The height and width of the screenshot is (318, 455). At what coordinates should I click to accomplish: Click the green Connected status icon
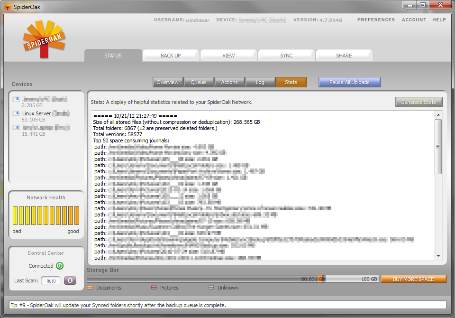pyautogui.click(x=60, y=266)
